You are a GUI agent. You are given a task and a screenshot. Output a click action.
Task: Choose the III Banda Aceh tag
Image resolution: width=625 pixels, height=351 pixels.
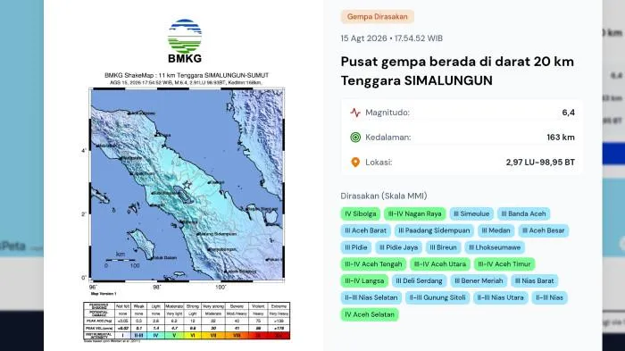click(523, 213)
